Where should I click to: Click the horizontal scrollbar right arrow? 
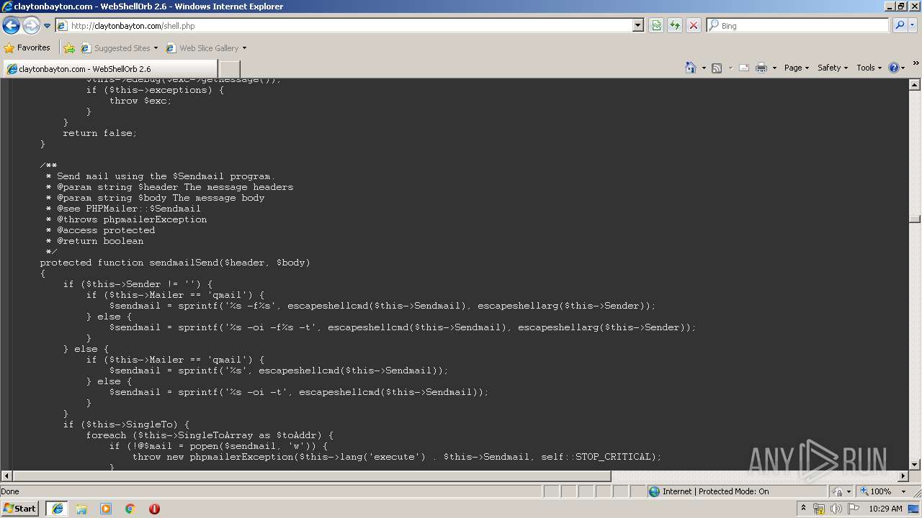pyautogui.click(x=903, y=476)
